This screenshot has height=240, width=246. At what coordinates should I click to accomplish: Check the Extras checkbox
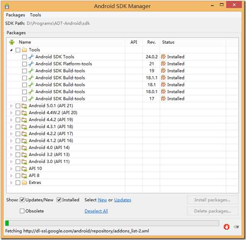18,183
